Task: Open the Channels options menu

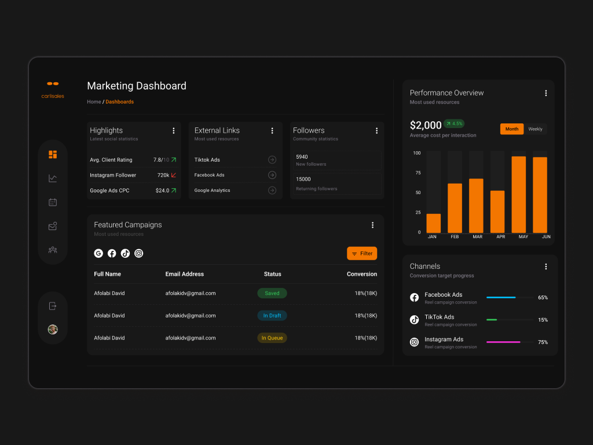Action: [x=546, y=267]
